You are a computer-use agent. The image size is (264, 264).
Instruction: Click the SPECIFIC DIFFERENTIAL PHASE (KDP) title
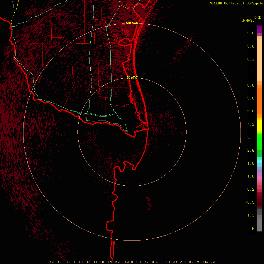pos(94,262)
